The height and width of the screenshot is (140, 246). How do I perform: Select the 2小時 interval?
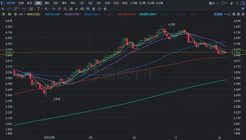click(142, 3)
